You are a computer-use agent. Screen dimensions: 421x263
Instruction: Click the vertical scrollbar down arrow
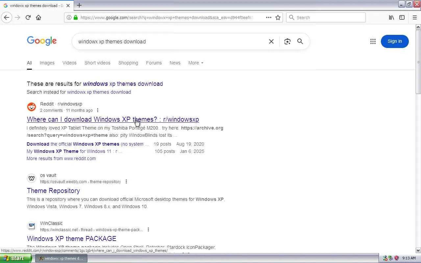(x=418, y=251)
